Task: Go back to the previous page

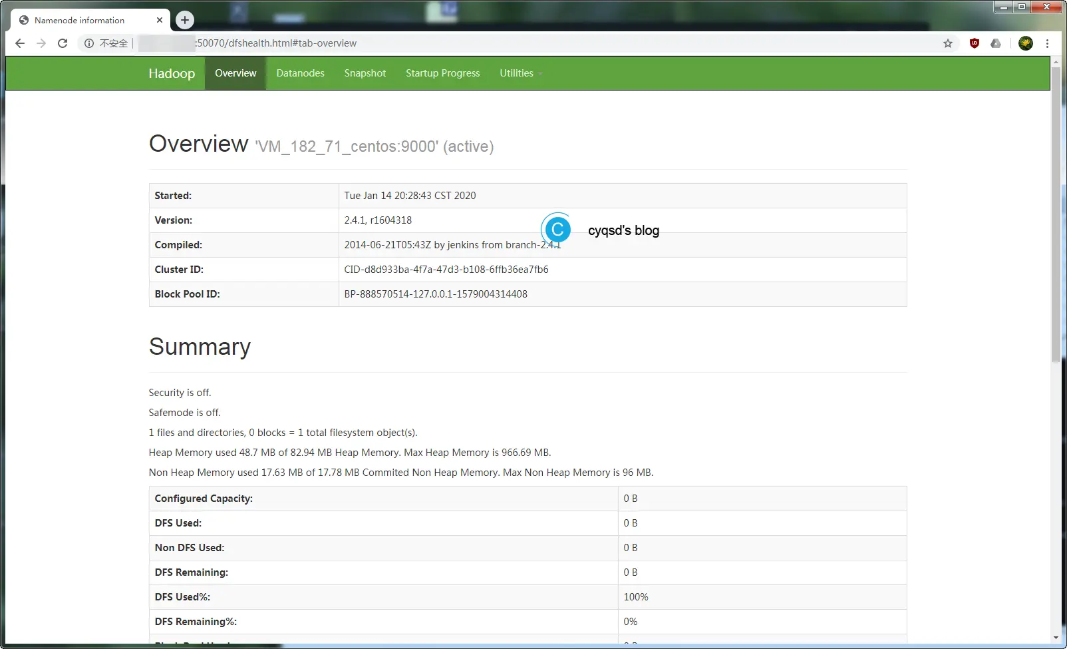Action: tap(20, 43)
